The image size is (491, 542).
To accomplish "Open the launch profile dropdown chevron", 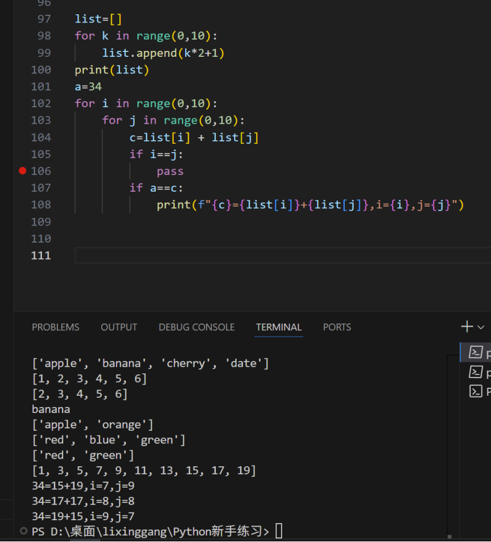I will (481, 327).
